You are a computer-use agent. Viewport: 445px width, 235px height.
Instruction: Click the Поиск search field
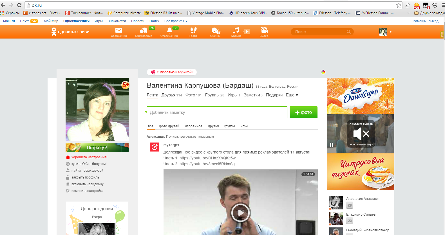(322, 32)
